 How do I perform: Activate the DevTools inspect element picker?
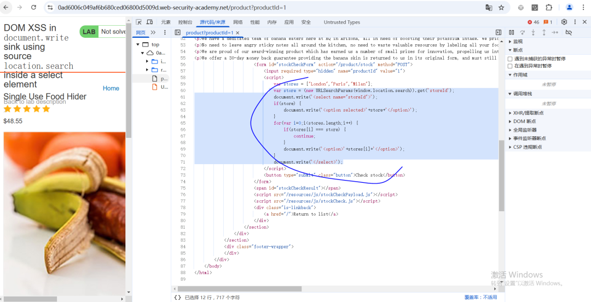click(x=138, y=22)
